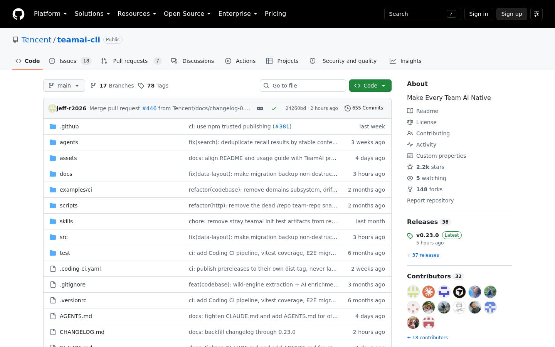Open the + 37 releases link
Viewport: 555px width, 347px height.
(x=423, y=255)
